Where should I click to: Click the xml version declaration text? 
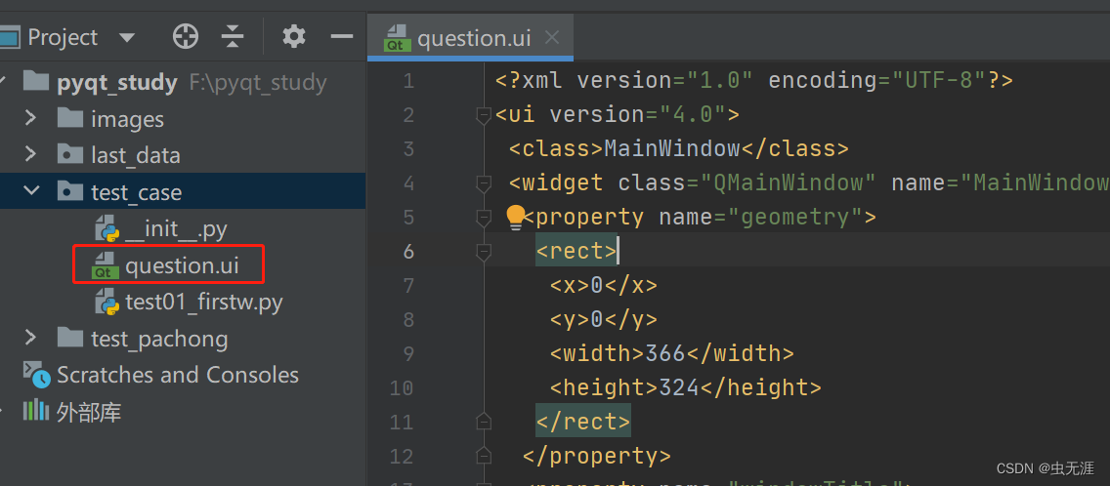point(754,81)
